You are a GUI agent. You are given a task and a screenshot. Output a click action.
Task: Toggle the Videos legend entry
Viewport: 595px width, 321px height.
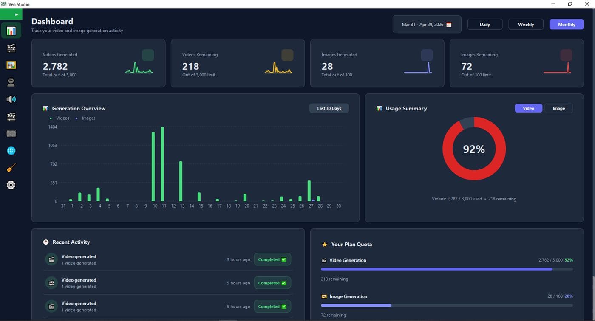click(59, 118)
